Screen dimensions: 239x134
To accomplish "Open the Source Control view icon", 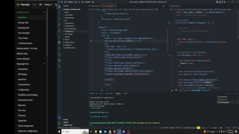I will tap(59, 19).
